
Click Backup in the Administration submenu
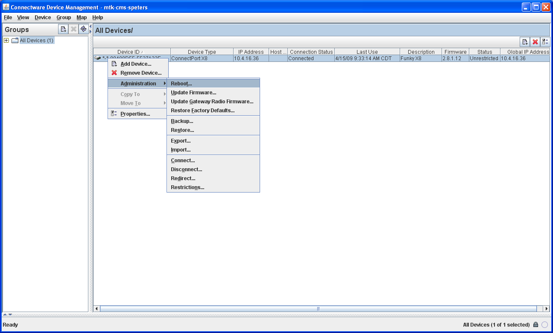(x=182, y=121)
